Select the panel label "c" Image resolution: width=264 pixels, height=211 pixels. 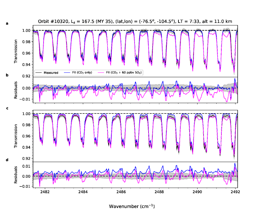pyautogui.click(x=7, y=108)
